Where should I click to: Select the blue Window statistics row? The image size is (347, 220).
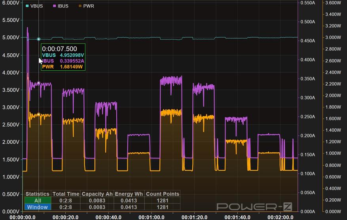click(x=38, y=207)
